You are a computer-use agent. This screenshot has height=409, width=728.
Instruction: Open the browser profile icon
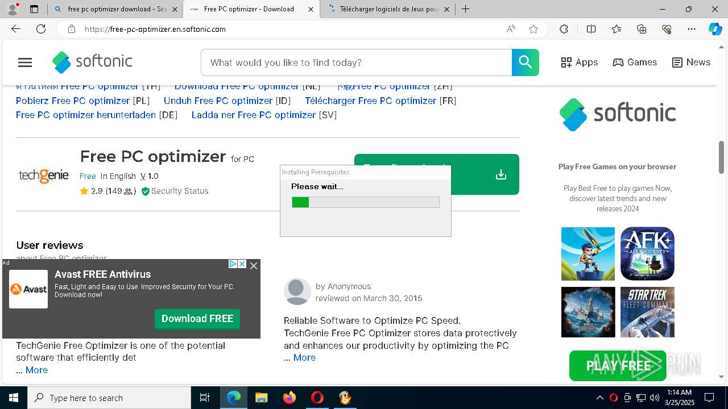pyautogui.click(x=13, y=9)
